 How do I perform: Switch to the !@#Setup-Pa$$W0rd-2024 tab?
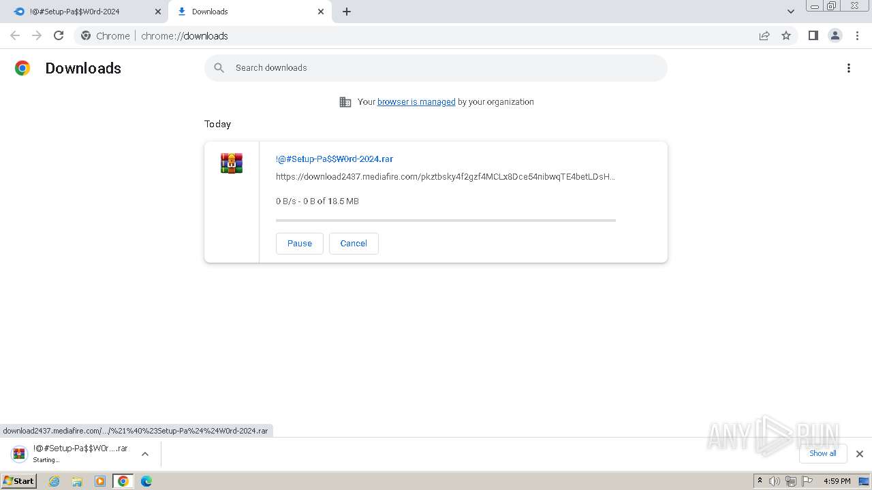coord(84,12)
